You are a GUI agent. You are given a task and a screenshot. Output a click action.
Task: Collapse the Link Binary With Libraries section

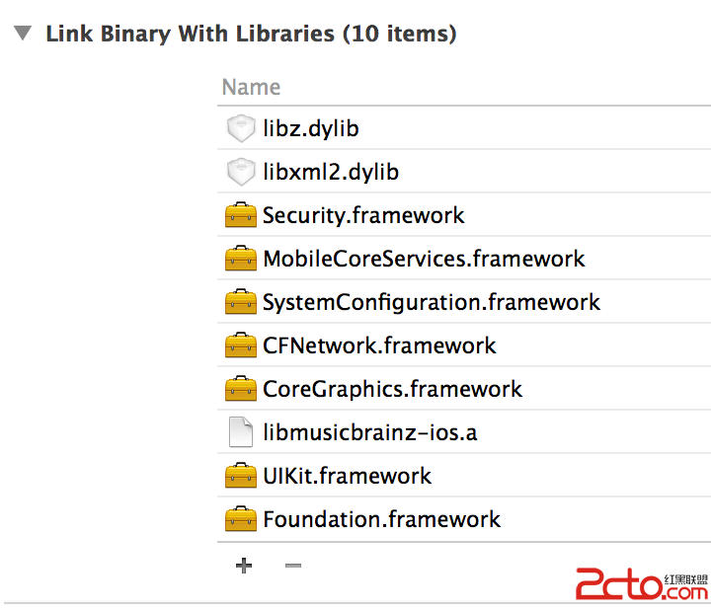22,35
